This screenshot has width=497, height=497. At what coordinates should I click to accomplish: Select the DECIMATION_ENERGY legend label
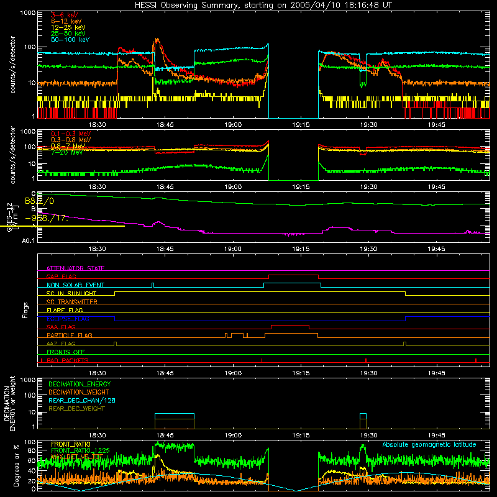pyautogui.click(x=80, y=384)
